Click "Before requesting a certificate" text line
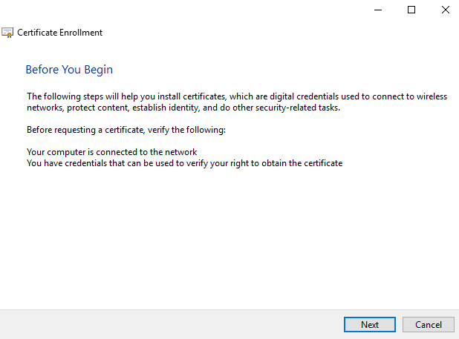459x339 pixels. 125,130
